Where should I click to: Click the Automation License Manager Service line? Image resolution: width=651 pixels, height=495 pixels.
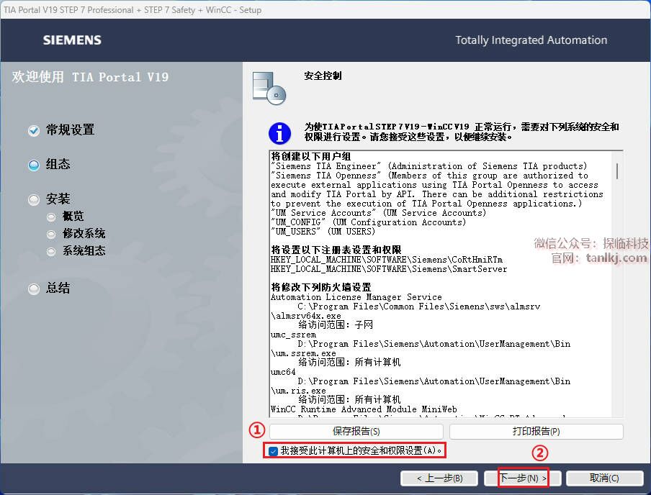pos(356,297)
